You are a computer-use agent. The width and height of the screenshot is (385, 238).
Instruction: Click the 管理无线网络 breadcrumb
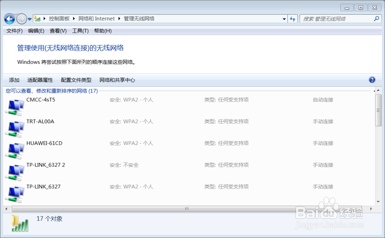click(139, 19)
